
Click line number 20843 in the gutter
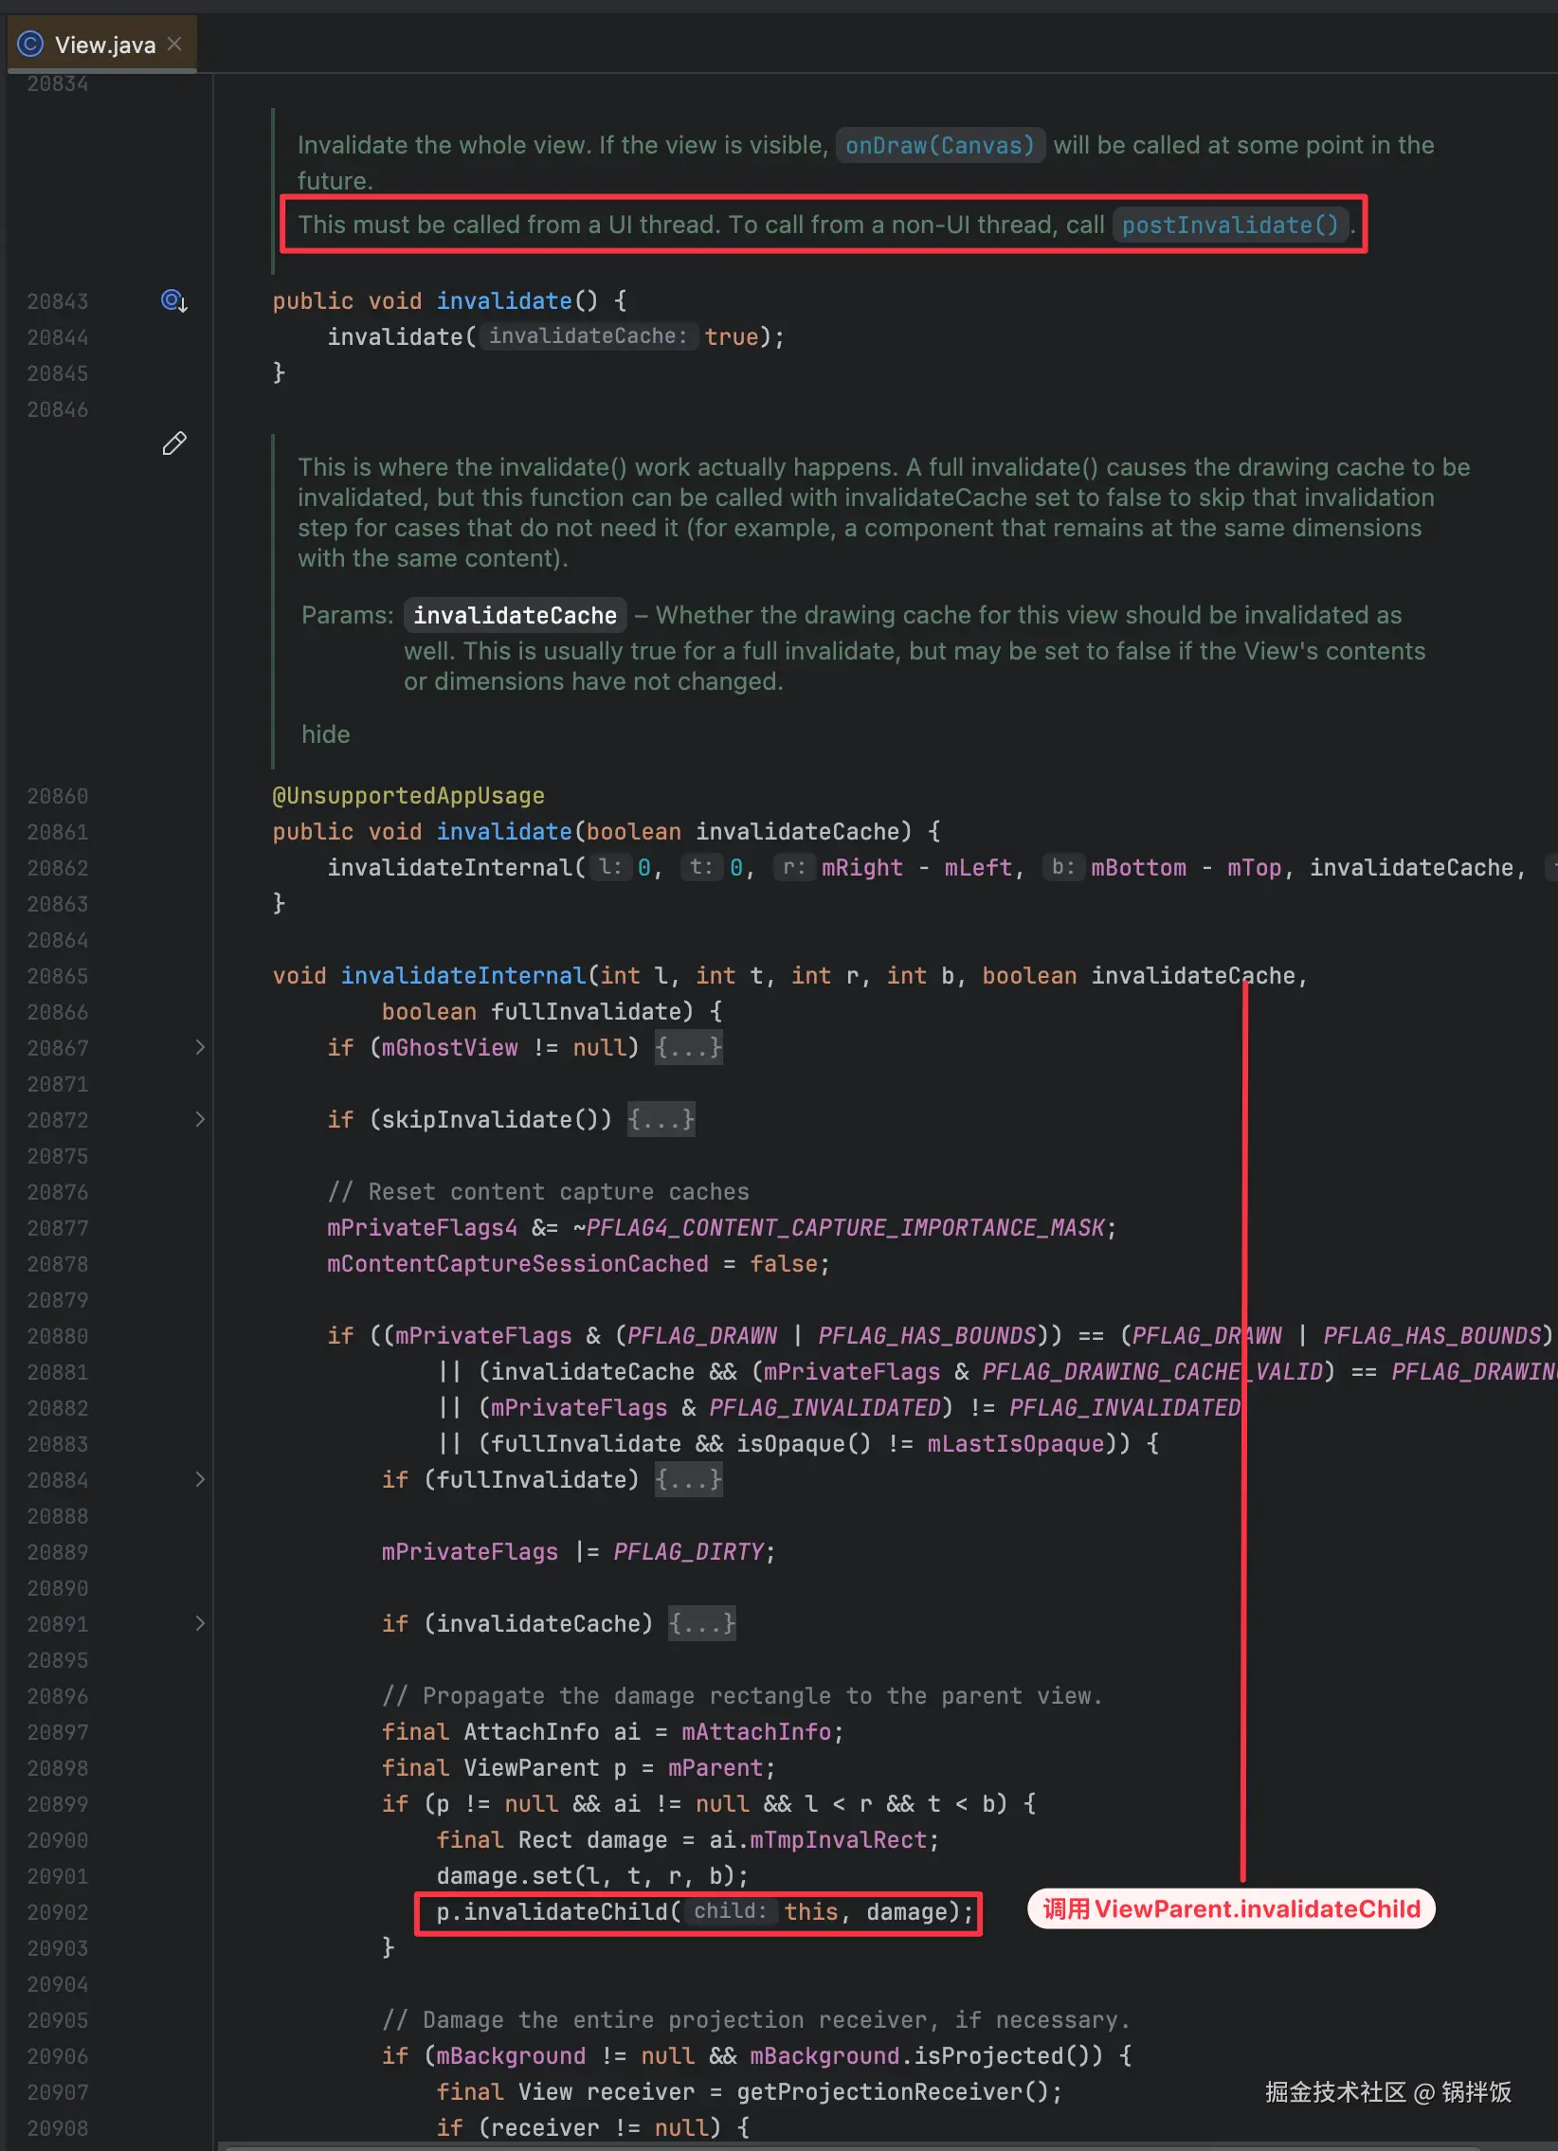point(57,301)
